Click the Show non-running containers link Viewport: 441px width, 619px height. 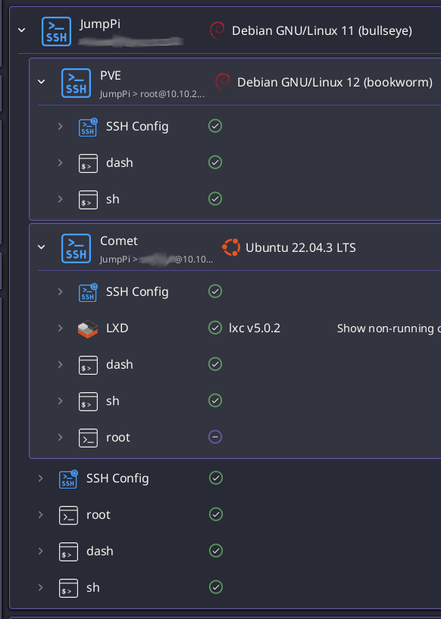pos(389,328)
